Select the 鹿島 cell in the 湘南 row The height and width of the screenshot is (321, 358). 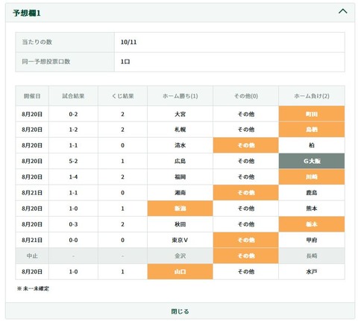(312, 193)
